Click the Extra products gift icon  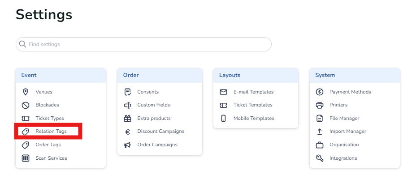pyautogui.click(x=128, y=119)
